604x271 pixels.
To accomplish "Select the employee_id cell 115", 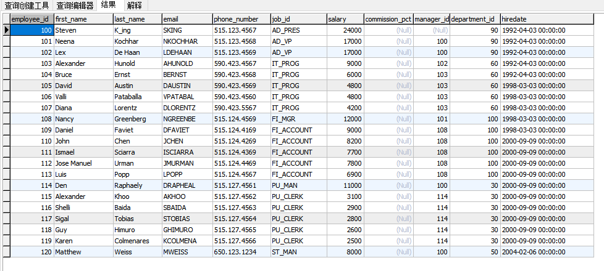I will coord(32,196).
